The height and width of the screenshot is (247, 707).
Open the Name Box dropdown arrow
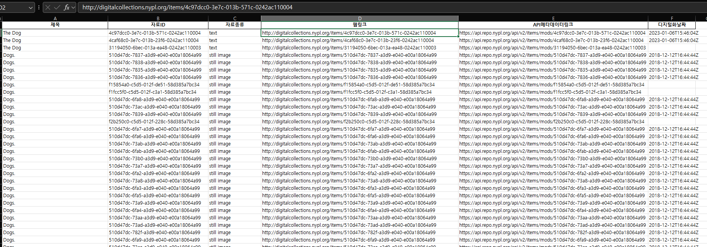(31, 7)
